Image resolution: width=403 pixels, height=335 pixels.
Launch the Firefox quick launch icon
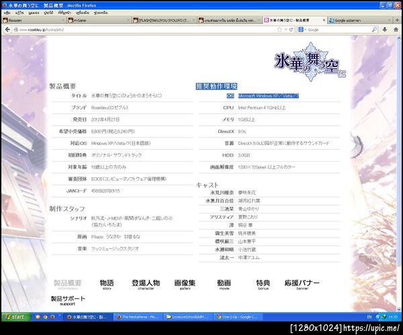(x=52, y=317)
